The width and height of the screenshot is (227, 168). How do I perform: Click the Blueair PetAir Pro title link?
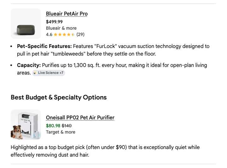coord(67,14)
